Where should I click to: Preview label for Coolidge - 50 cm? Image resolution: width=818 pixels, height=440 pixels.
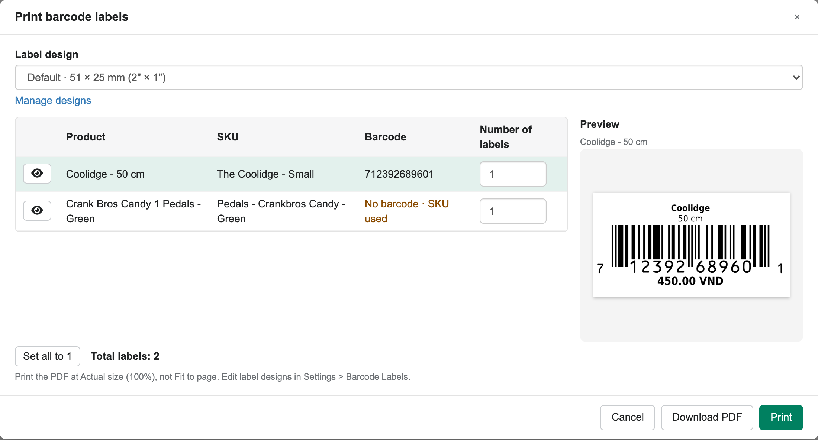(37, 174)
